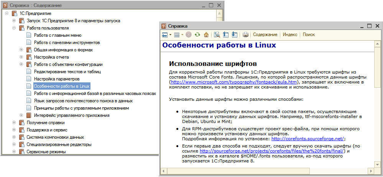Expand the Настройка отчета node
The width and height of the screenshot is (383, 177).
click(x=21, y=57)
